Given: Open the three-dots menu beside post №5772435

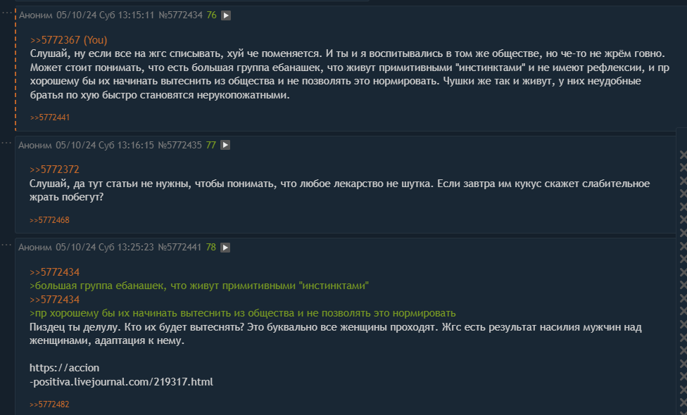Looking at the screenshot, I should point(6,143).
